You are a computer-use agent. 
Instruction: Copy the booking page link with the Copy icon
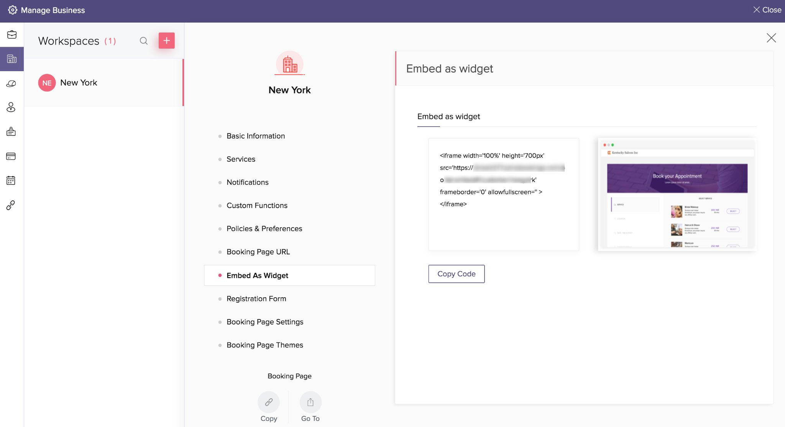click(x=269, y=402)
